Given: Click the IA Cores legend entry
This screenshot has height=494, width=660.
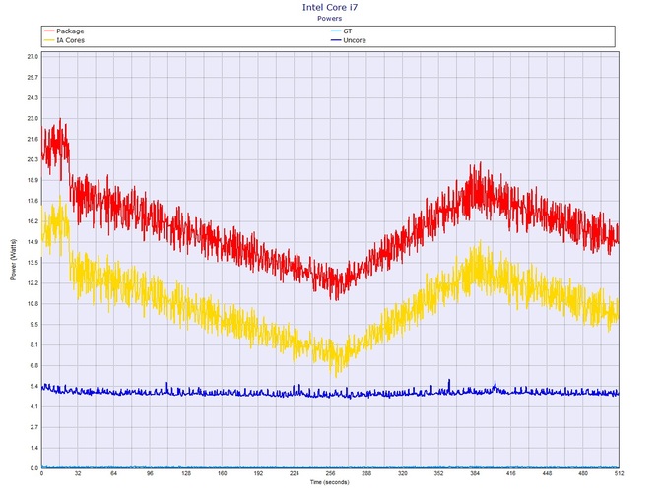Looking at the screenshot, I should coord(64,40).
